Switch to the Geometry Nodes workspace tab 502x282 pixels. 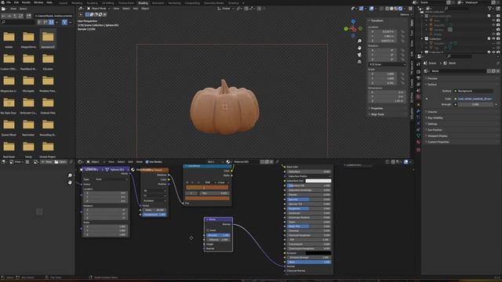click(214, 3)
